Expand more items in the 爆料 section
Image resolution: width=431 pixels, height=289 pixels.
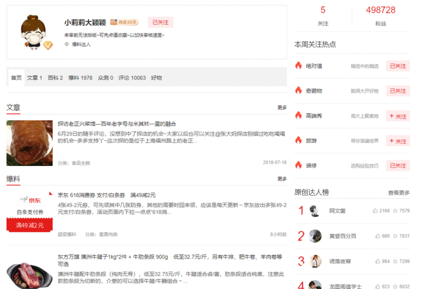tap(282, 179)
